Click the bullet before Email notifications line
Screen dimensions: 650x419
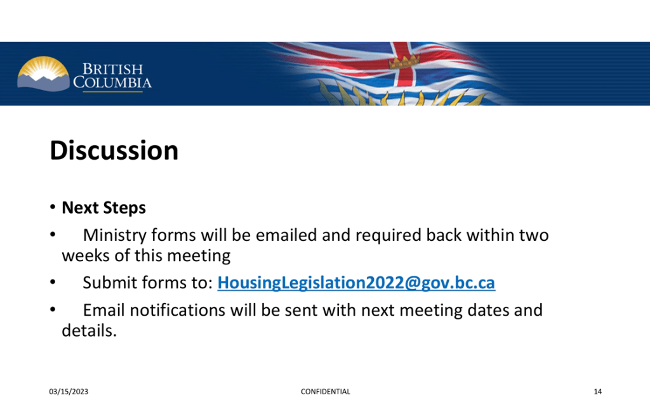[54, 311]
